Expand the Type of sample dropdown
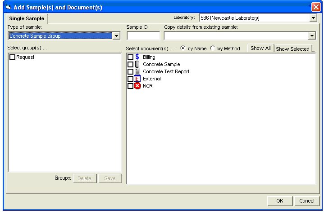The height and width of the screenshot is (212, 324). point(116,36)
